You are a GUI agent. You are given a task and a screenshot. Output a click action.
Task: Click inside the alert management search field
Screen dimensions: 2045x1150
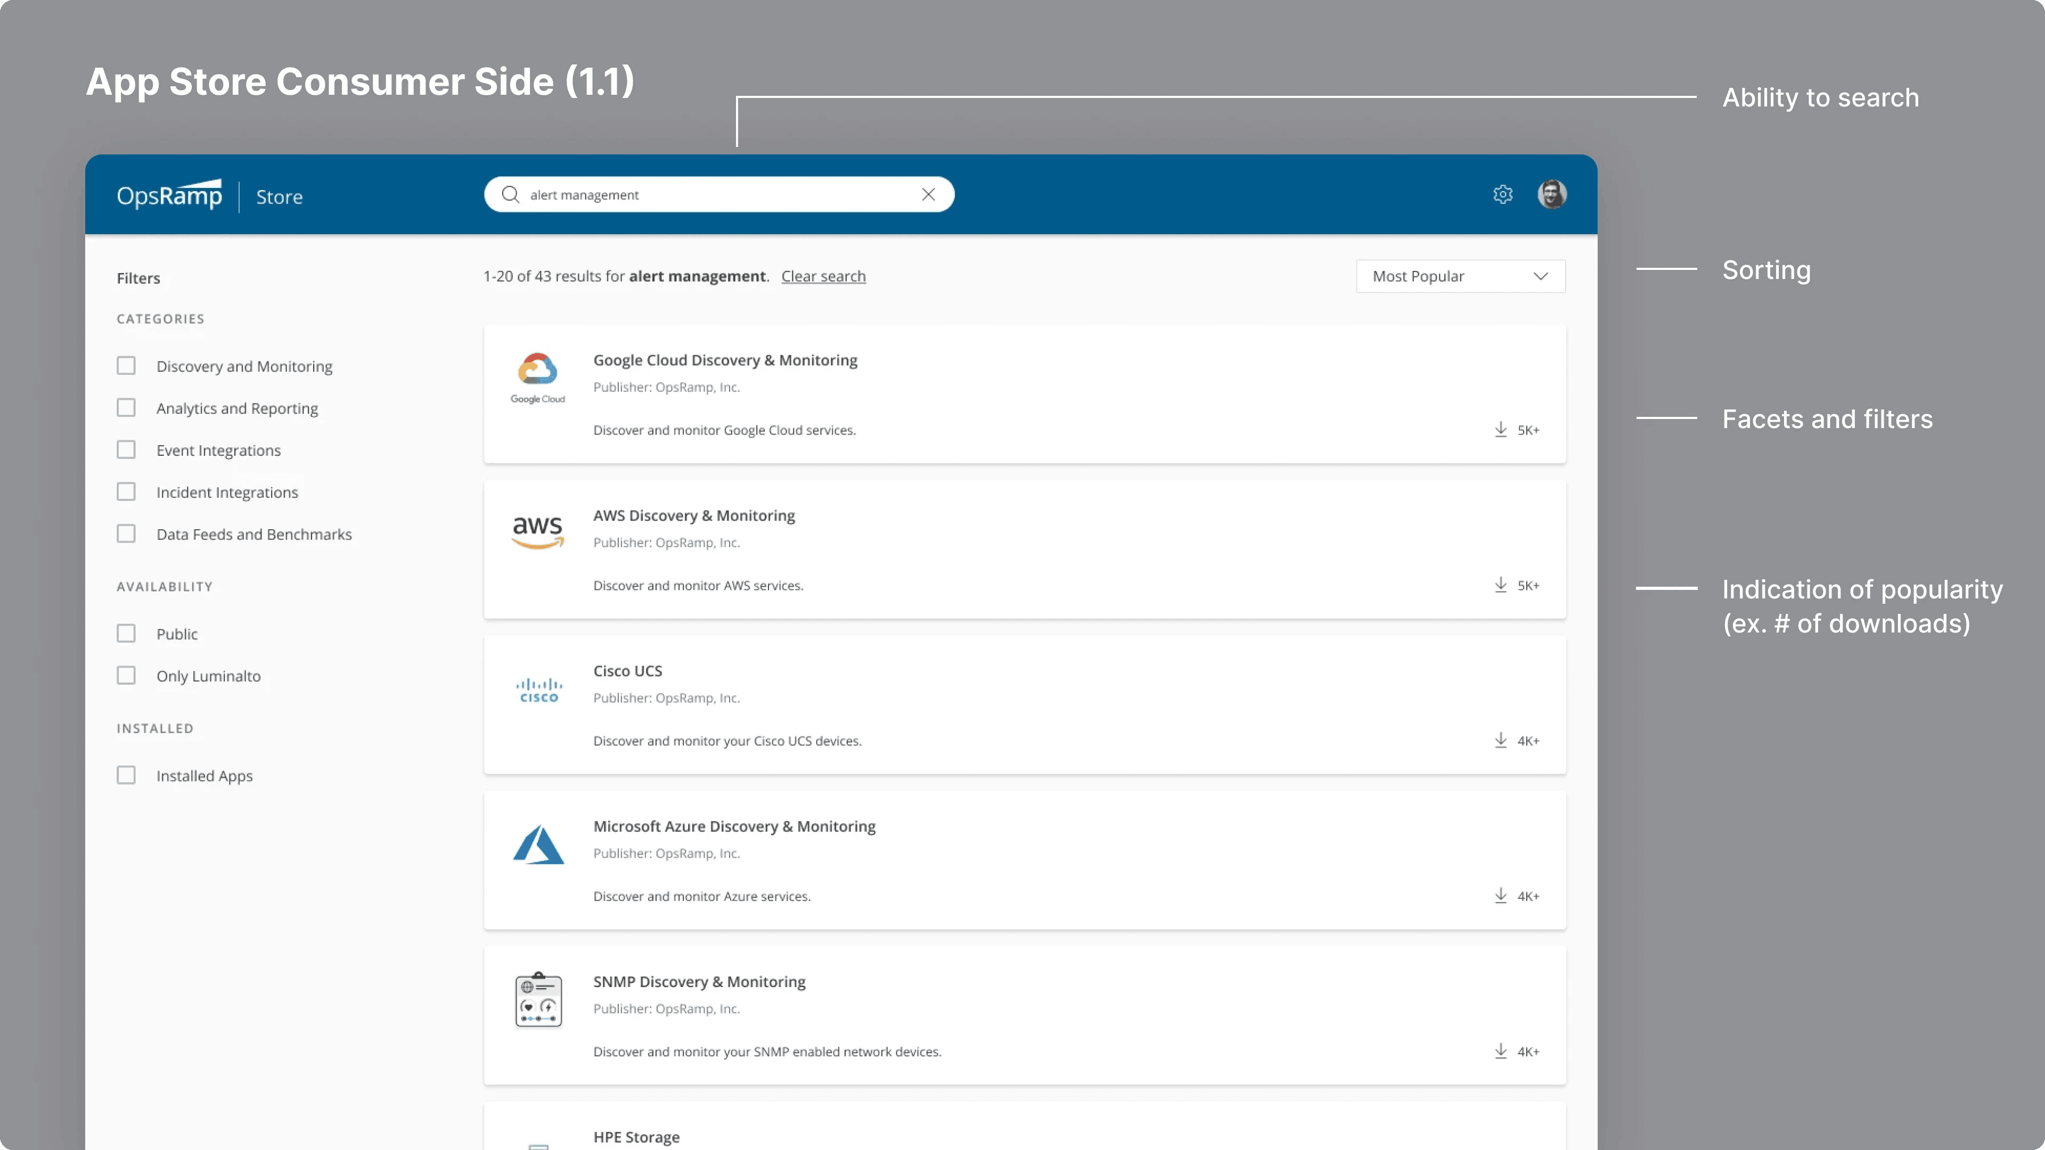(x=719, y=194)
